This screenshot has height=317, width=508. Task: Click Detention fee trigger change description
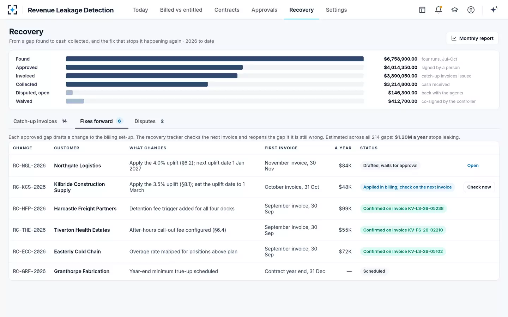coord(182,209)
